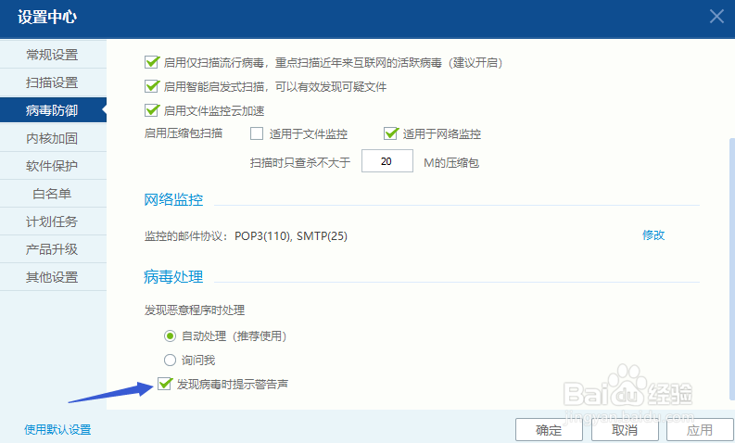Toggle 启用智能启发式扫描 checkbox
This screenshot has height=443, width=735.
(152, 86)
